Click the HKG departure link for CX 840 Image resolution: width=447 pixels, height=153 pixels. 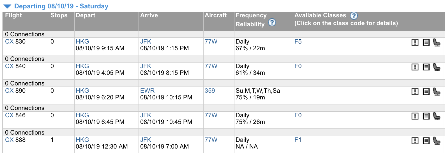[82, 66]
